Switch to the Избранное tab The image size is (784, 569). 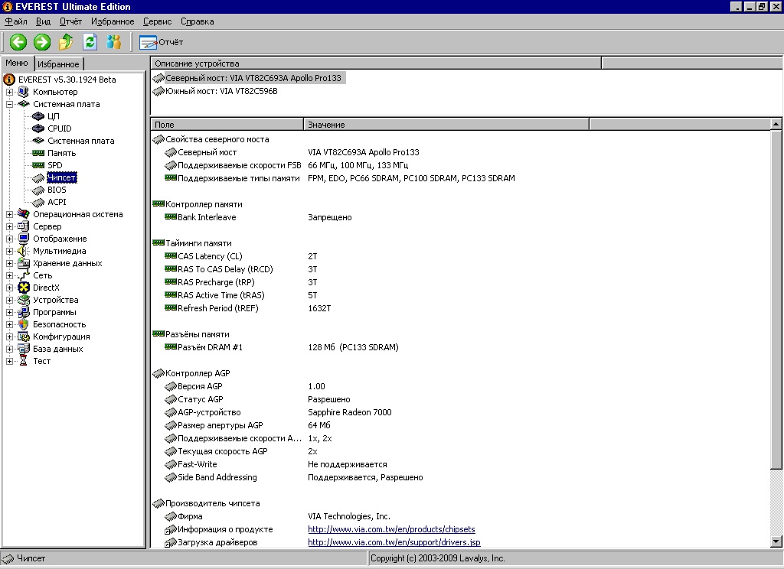[57, 64]
